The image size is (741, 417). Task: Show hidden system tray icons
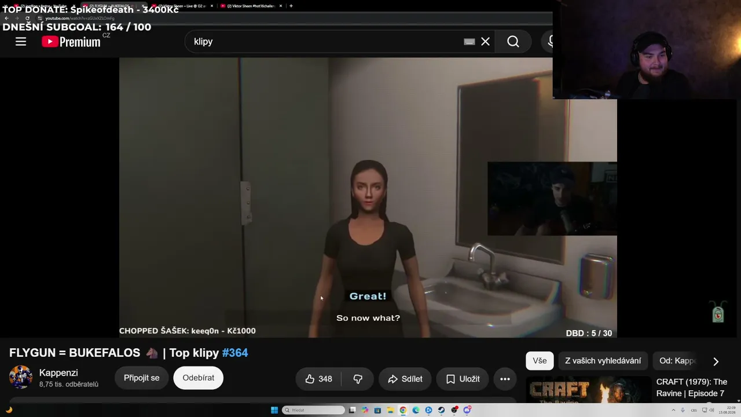(x=673, y=410)
